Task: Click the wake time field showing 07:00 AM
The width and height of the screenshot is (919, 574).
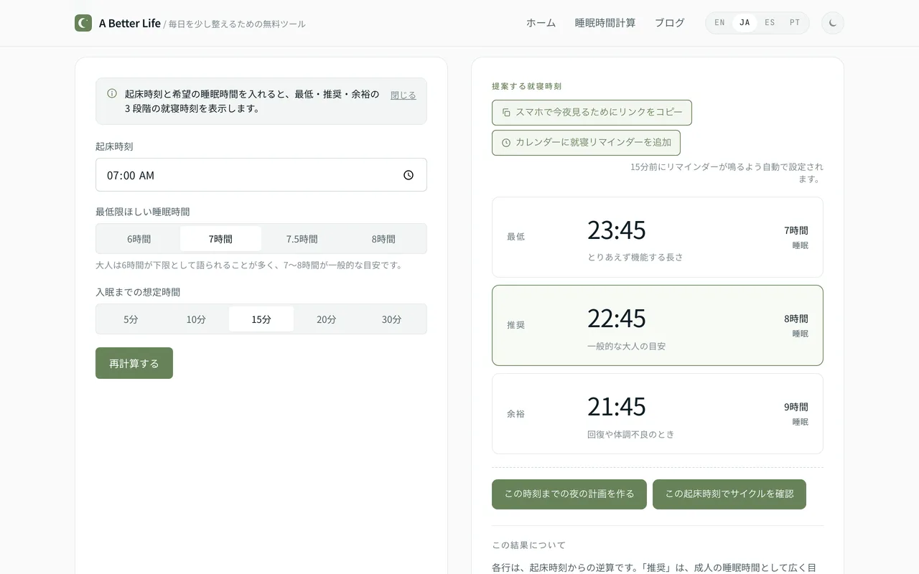Action: coord(261,175)
